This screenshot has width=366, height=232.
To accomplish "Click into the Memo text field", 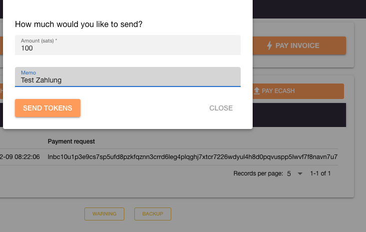I will pyautogui.click(x=128, y=77).
